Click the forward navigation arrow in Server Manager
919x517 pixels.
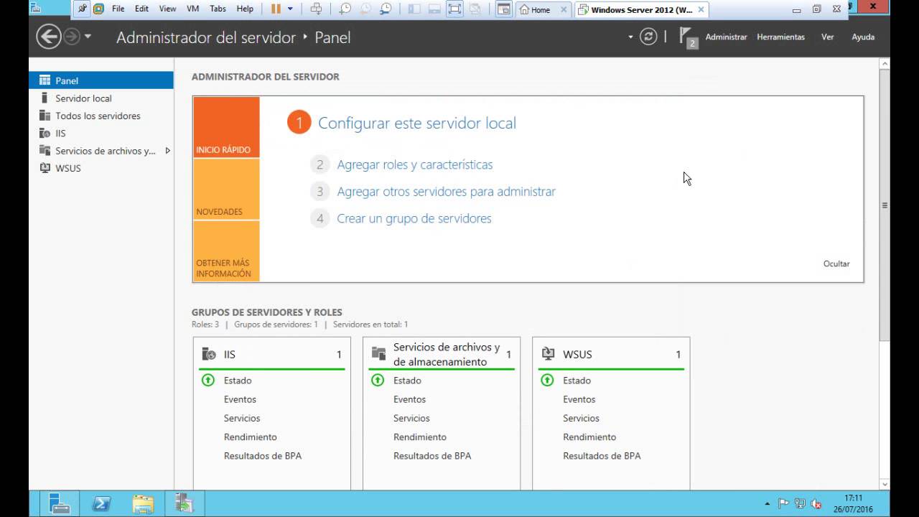(x=71, y=37)
